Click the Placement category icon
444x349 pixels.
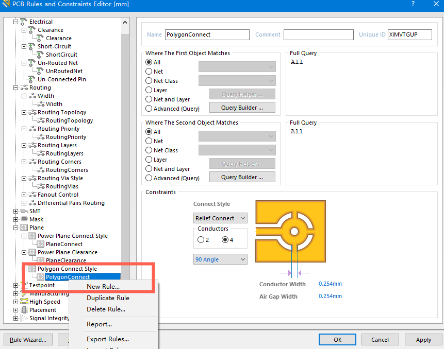pos(24,310)
